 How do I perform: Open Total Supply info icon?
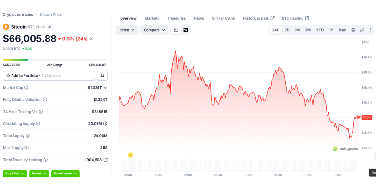coord(28,136)
